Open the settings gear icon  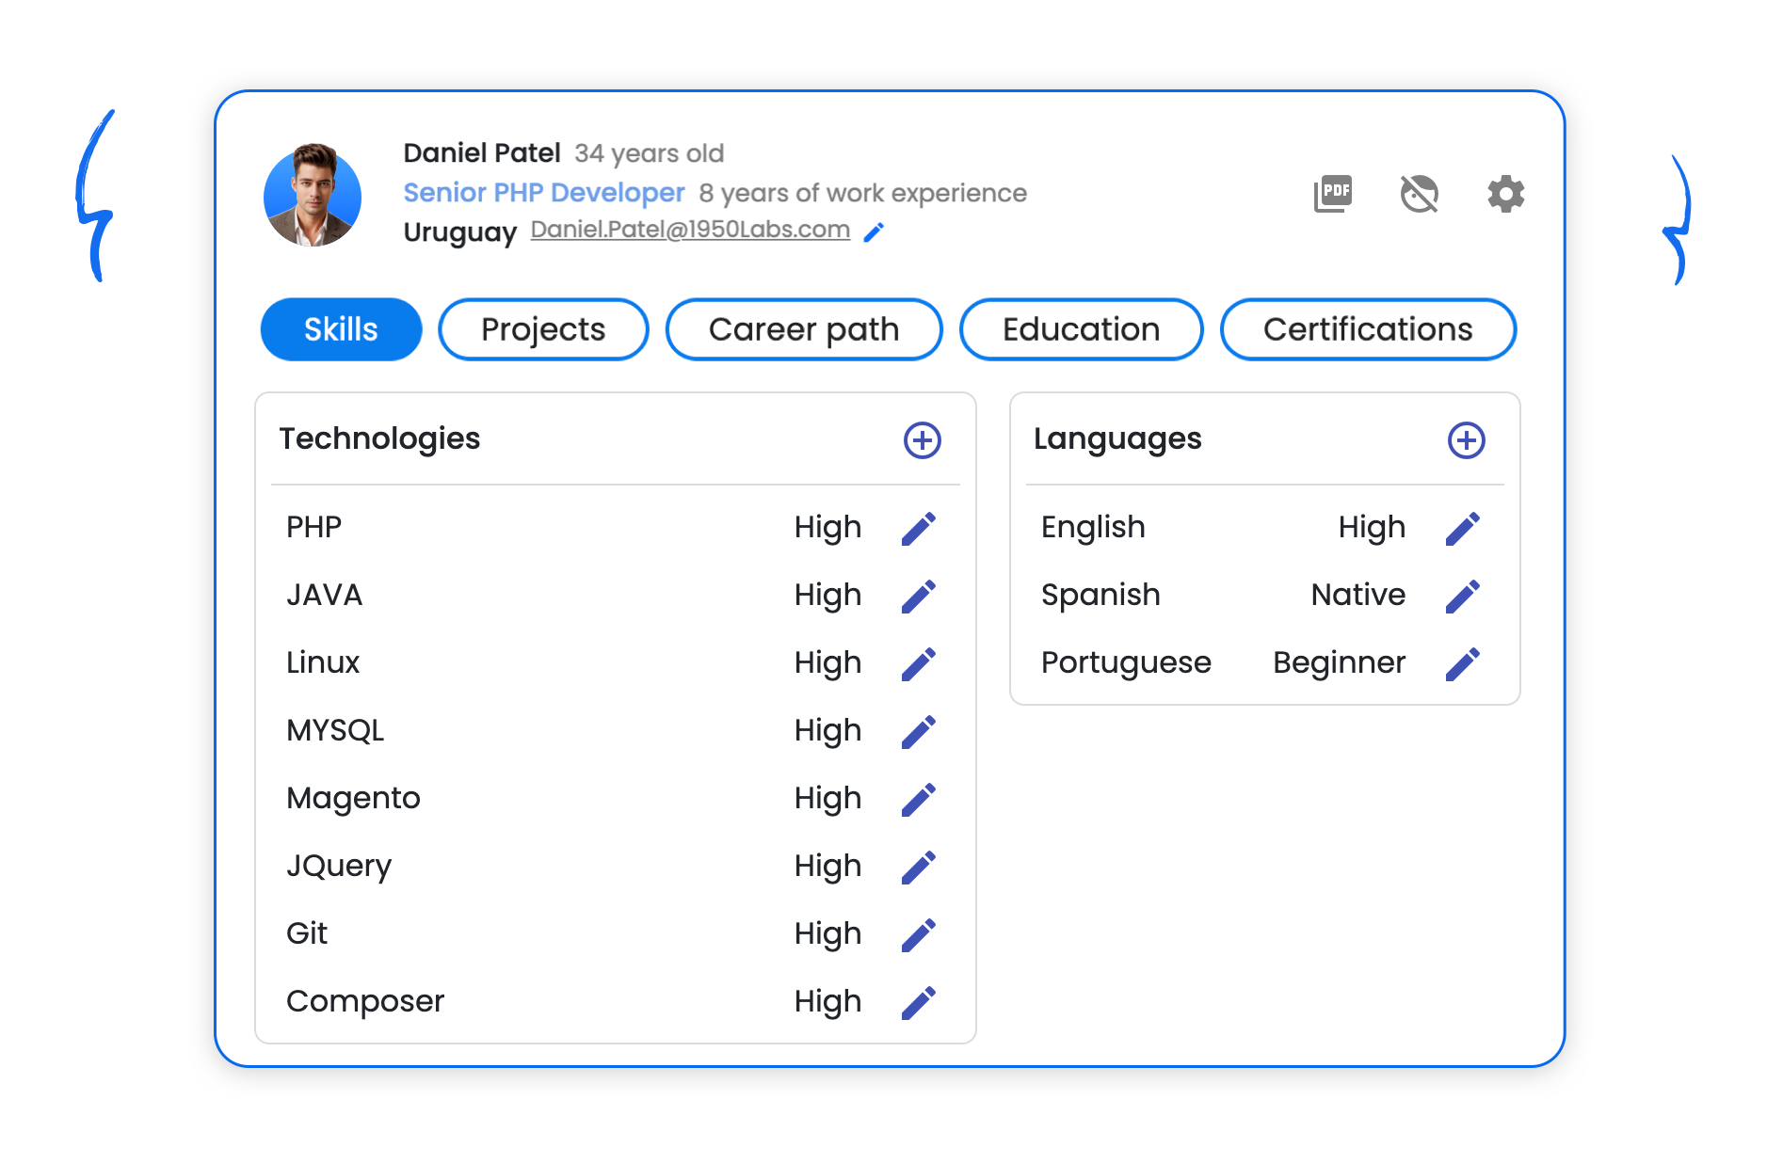1505,194
